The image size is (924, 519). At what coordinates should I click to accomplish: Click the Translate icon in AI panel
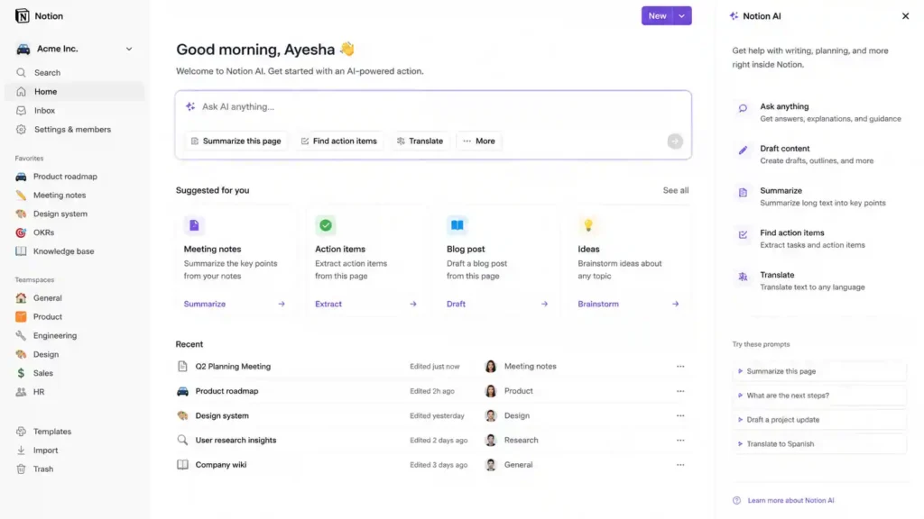click(x=743, y=277)
